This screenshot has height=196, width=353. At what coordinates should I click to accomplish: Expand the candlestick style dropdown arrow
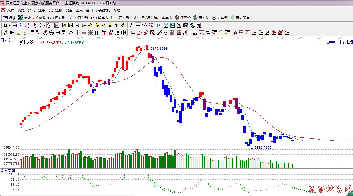pyautogui.click(x=44, y=25)
